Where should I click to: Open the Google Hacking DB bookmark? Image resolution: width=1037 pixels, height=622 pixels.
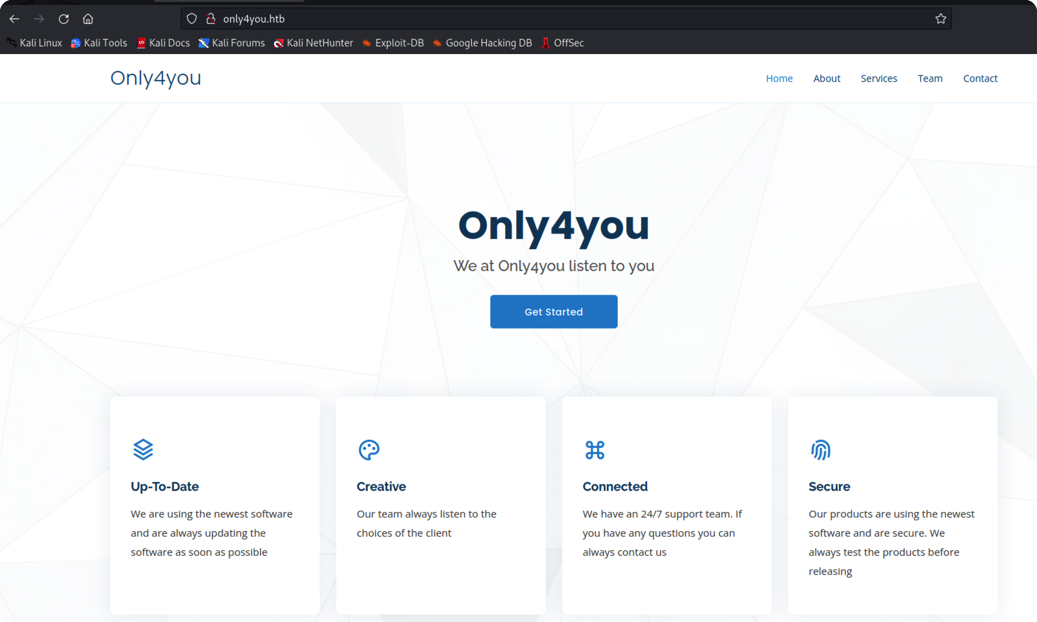[x=482, y=43]
